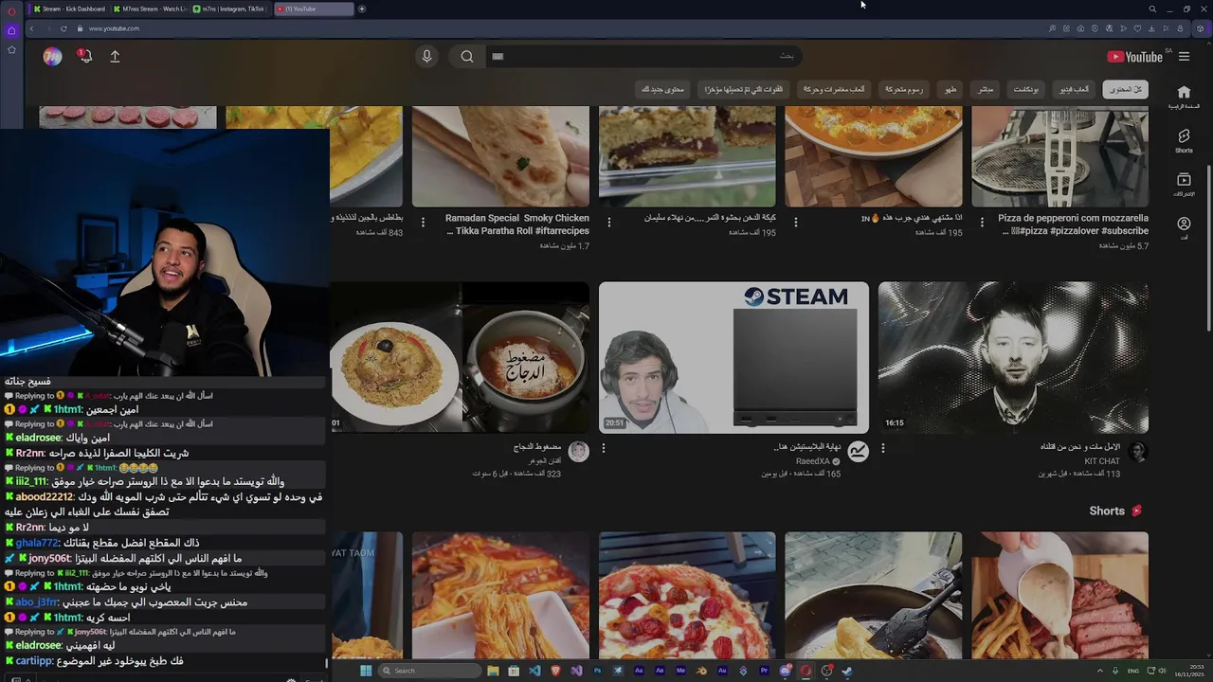Focus the YouTube search input field

[x=644, y=57]
